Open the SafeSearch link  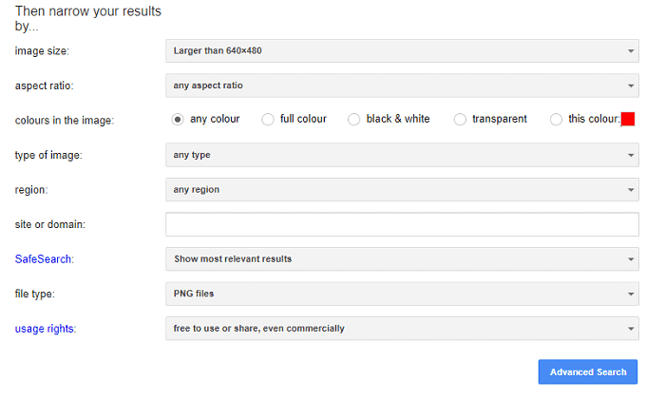pos(44,258)
